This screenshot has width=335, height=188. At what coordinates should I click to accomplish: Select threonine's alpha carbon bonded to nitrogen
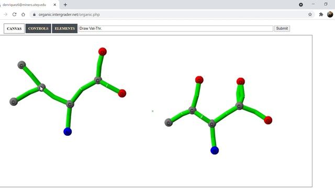point(211,124)
